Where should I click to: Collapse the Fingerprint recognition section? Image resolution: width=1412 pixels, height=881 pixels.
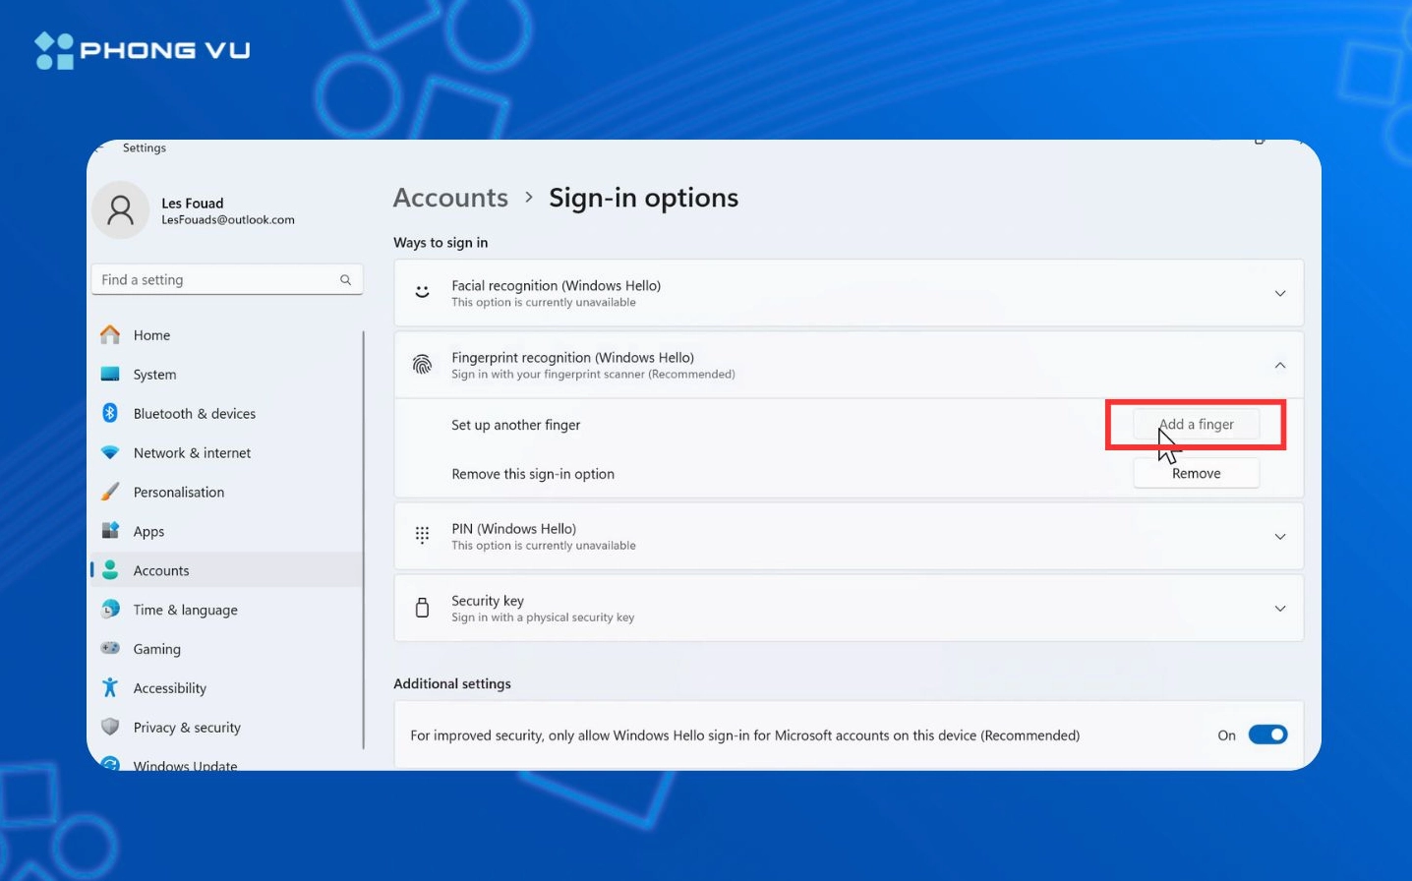pyautogui.click(x=1280, y=364)
